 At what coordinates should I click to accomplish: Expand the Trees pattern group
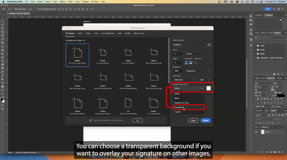(x=256, y=46)
